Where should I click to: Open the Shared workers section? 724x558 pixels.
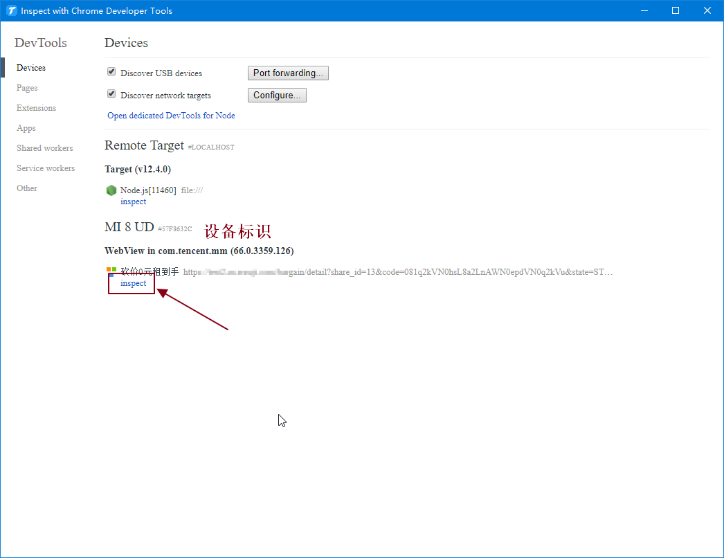pos(45,148)
